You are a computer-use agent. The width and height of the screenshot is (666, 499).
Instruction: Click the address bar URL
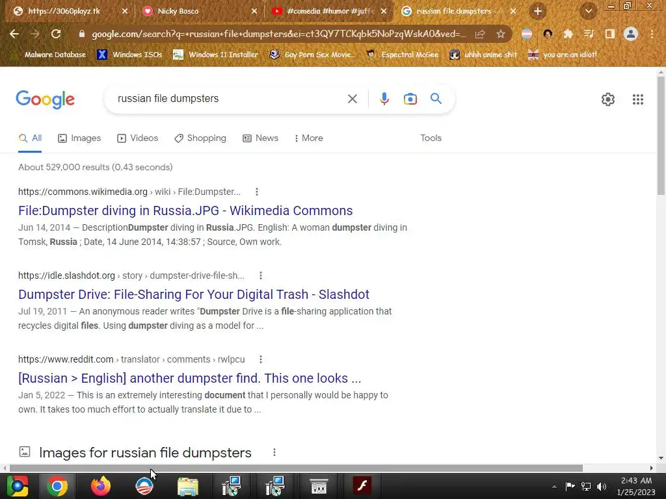point(278,34)
